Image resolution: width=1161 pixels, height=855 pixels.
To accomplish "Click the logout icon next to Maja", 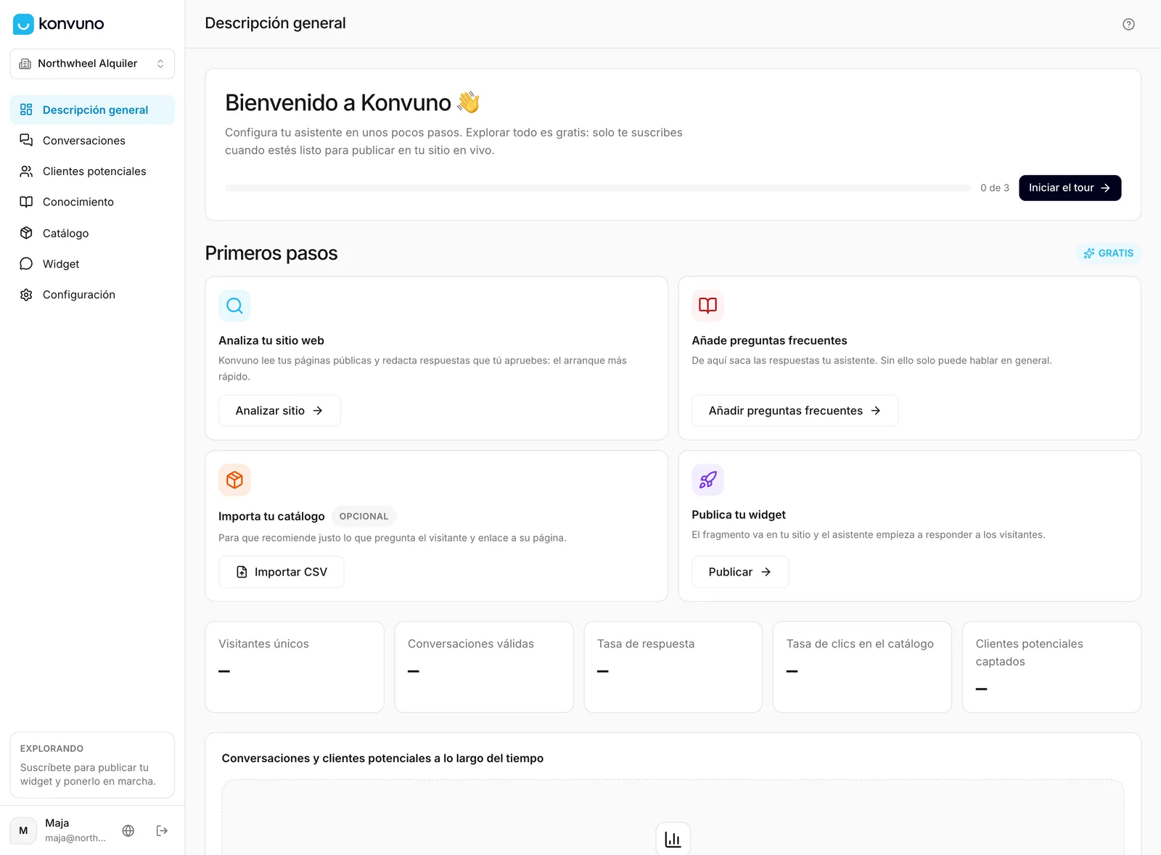I will (162, 830).
